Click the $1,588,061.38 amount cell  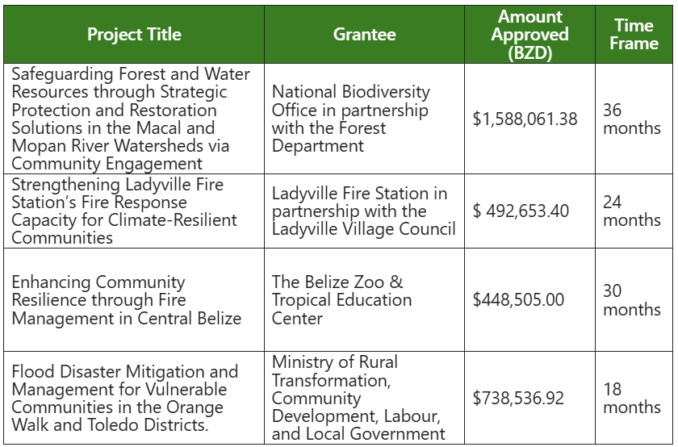(x=525, y=119)
